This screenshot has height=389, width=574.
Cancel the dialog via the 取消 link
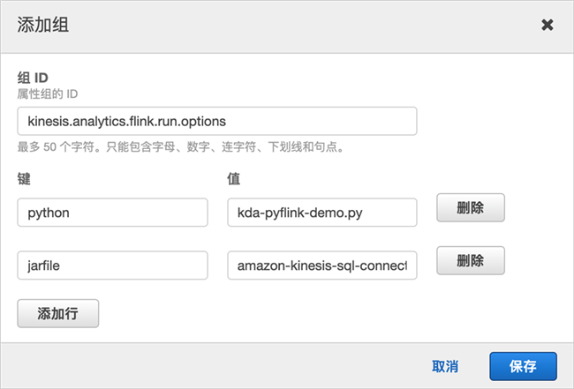pos(445,366)
